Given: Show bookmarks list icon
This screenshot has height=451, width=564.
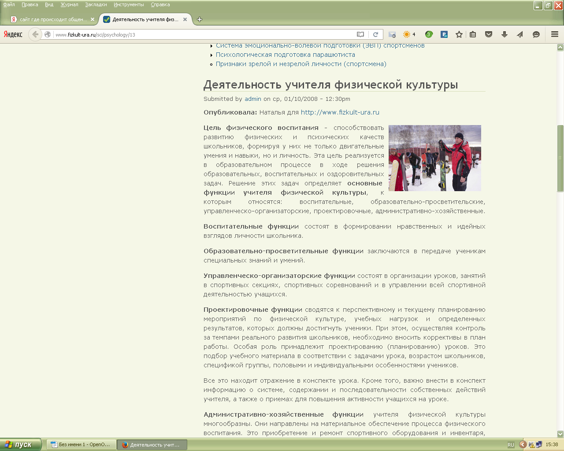Looking at the screenshot, I should [473, 34].
